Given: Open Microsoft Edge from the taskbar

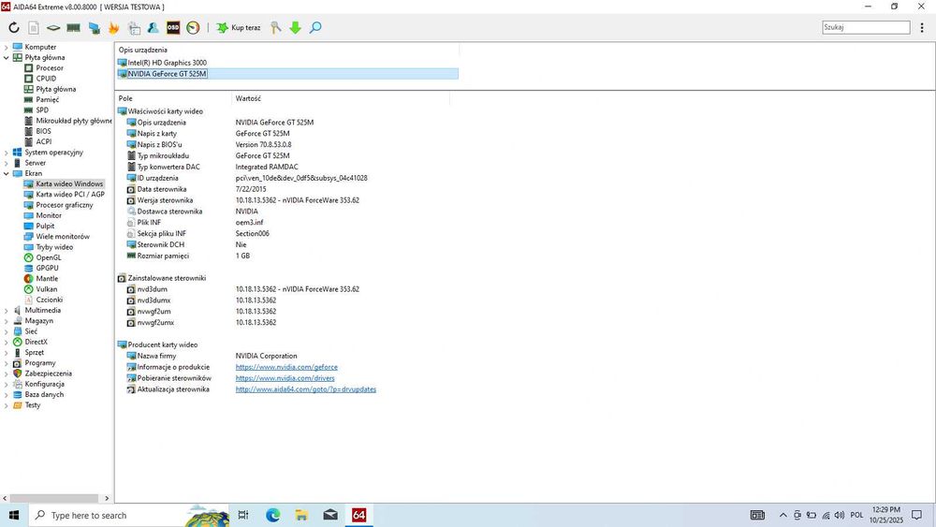Looking at the screenshot, I should pos(272,515).
